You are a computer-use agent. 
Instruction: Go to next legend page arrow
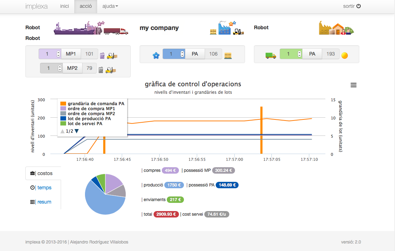[x=77, y=131]
